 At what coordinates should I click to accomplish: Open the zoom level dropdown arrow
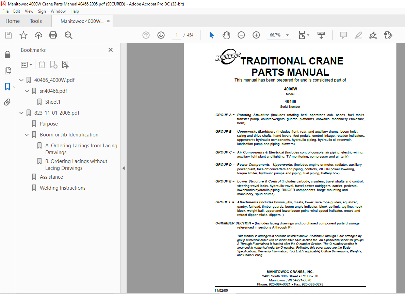pyautogui.click(x=287, y=35)
